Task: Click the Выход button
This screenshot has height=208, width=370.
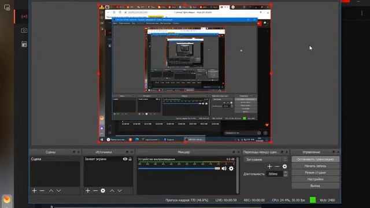Action: 316,185
